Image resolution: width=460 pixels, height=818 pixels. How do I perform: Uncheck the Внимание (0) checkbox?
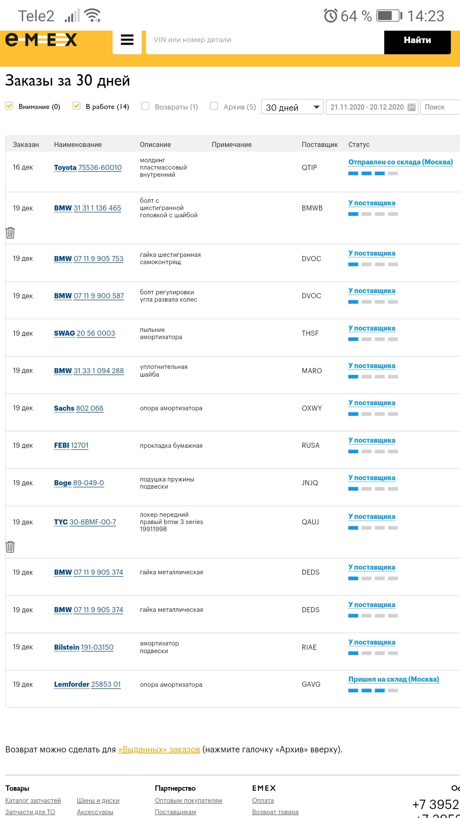click(x=9, y=106)
